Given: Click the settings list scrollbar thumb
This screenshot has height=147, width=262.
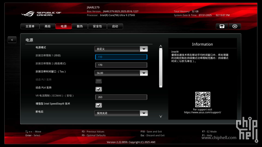Looking at the screenshot, I should [161, 68].
